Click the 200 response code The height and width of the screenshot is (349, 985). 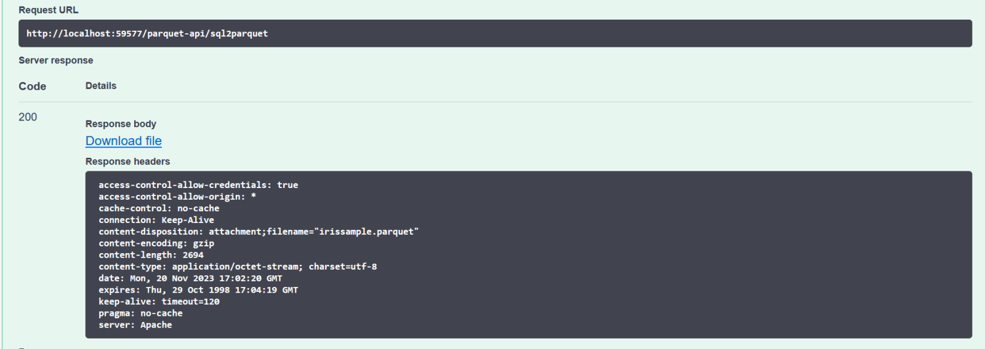point(28,117)
